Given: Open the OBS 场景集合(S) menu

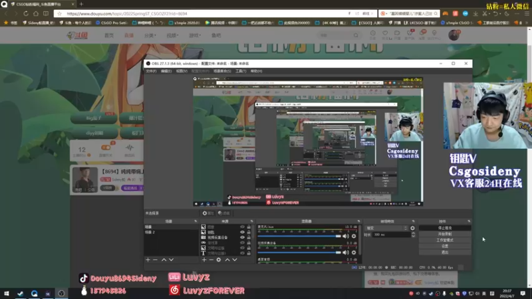Looking at the screenshot, I should pos(222,71).
